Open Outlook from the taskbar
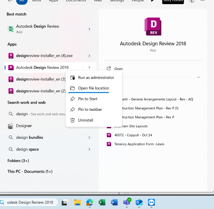 (139, 202)
